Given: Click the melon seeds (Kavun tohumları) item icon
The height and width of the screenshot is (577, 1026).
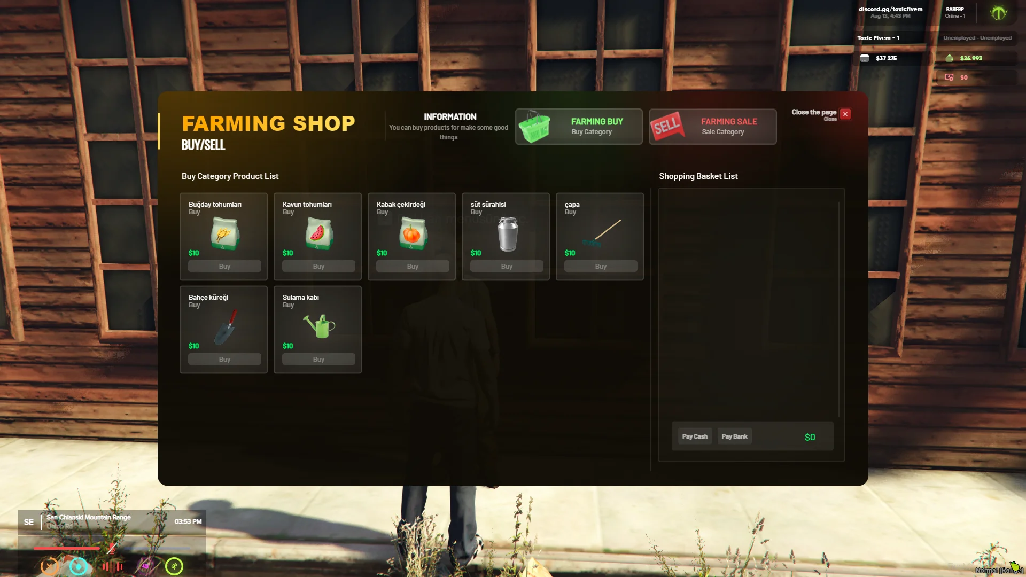Looking at the screenshot, I should 318,232.
